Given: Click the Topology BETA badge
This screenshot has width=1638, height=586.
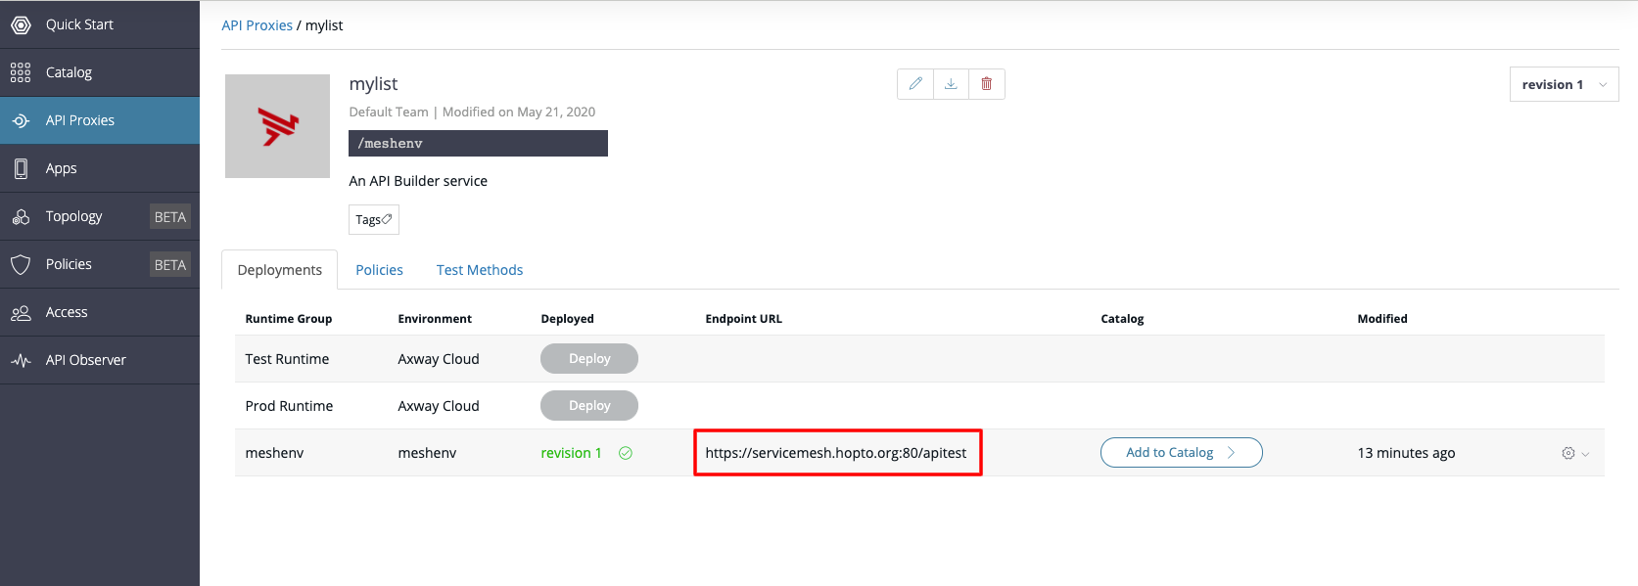Looking at the screenshot, I should click(170, 217).
